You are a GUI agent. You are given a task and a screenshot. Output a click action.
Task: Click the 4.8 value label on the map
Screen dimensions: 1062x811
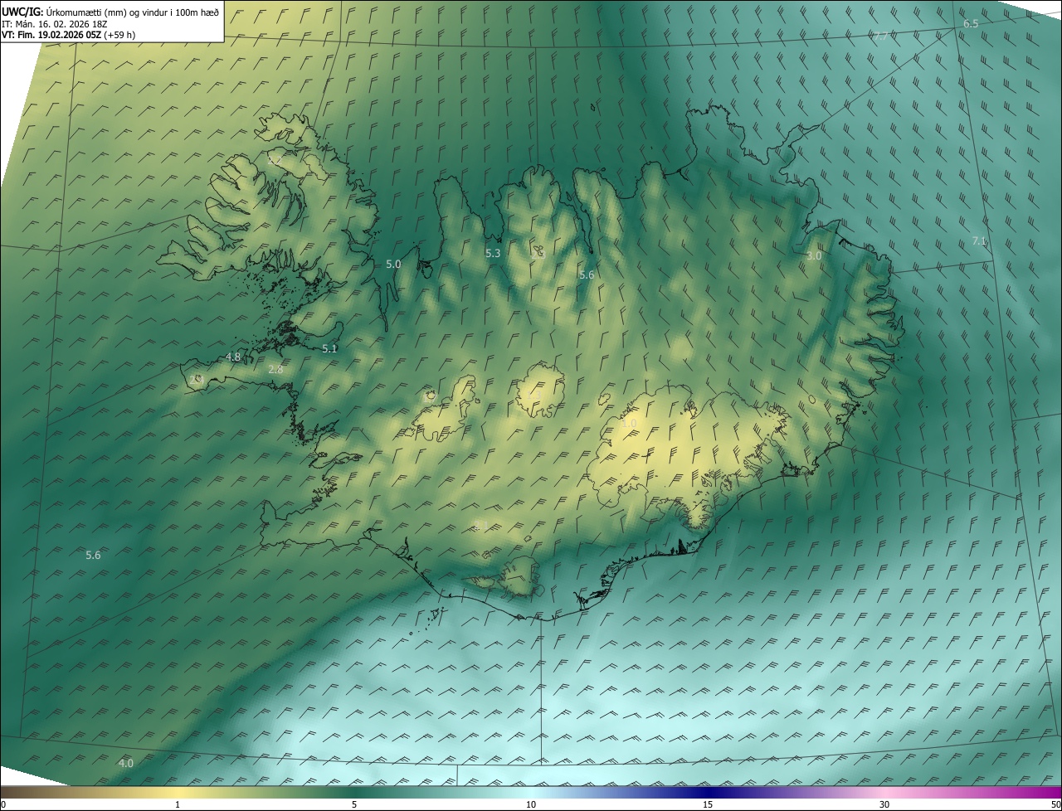(233, 357)
